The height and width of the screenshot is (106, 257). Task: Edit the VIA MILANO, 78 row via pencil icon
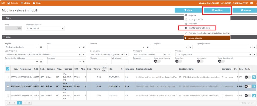pos(254,77)
